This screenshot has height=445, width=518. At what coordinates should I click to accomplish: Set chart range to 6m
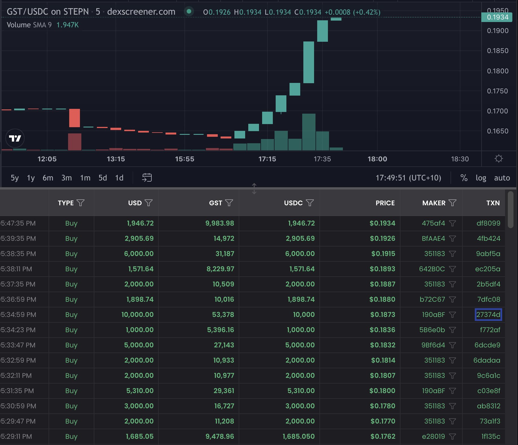[x=48, y=178]
